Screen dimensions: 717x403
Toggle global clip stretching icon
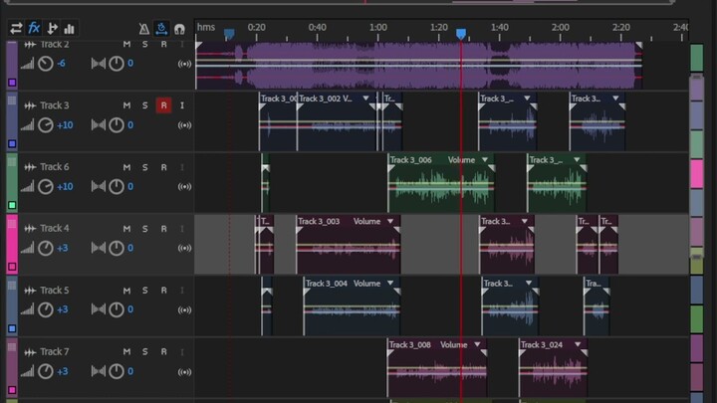[x=161, y=28]
